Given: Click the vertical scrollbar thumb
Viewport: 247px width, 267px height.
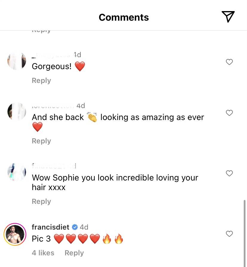Looking at the screenshot, I should point(244,233).
